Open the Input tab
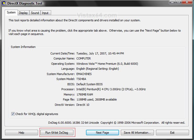This screenshot has height=140, width=194. (45, 13)
